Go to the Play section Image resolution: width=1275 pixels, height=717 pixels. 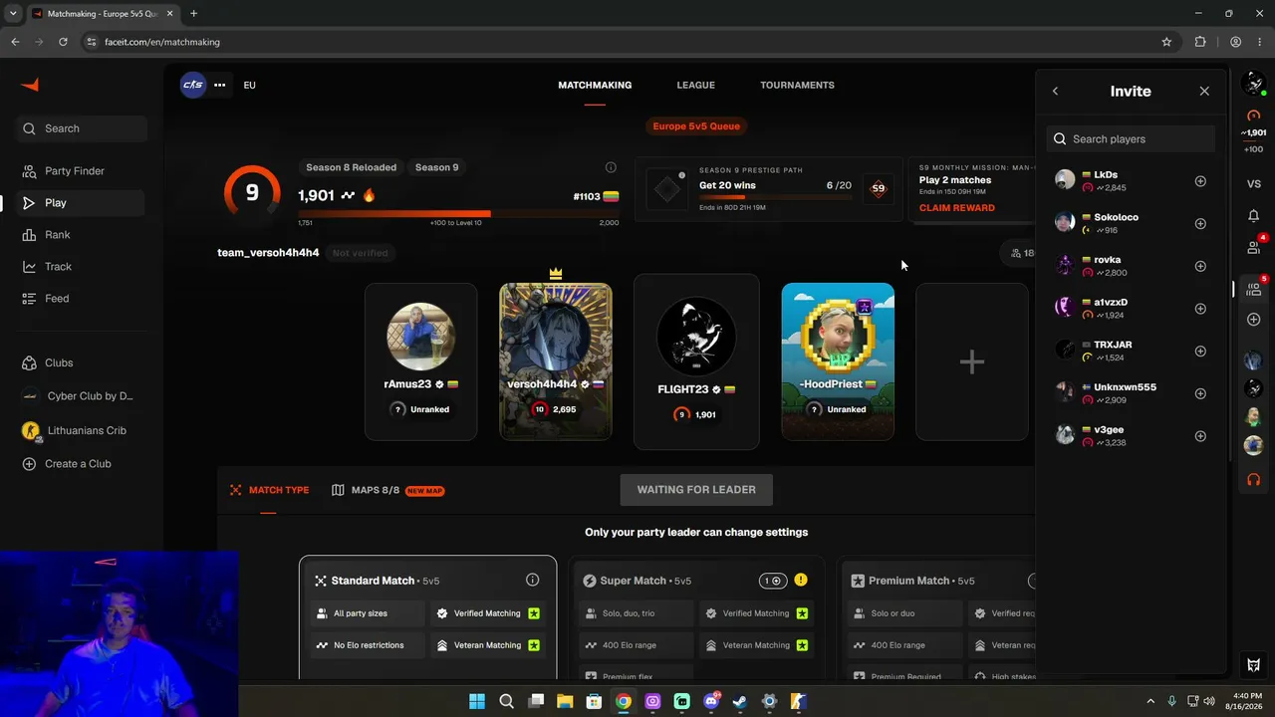point(82,203)
